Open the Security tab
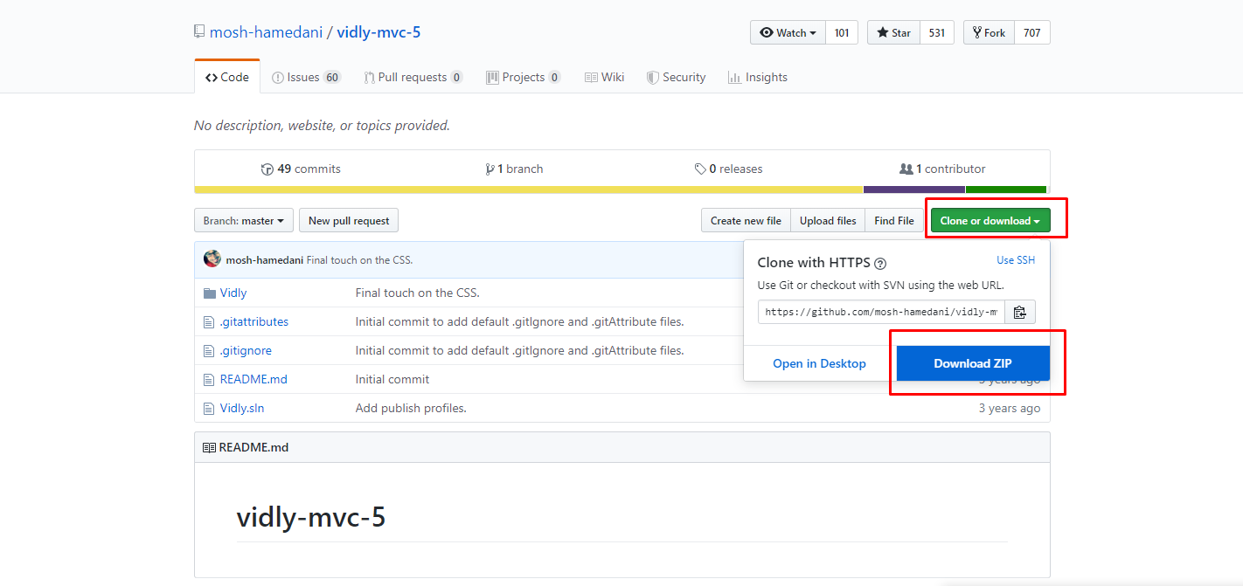The height and width of the screenshot is (586, 1243). click(676, 77)
